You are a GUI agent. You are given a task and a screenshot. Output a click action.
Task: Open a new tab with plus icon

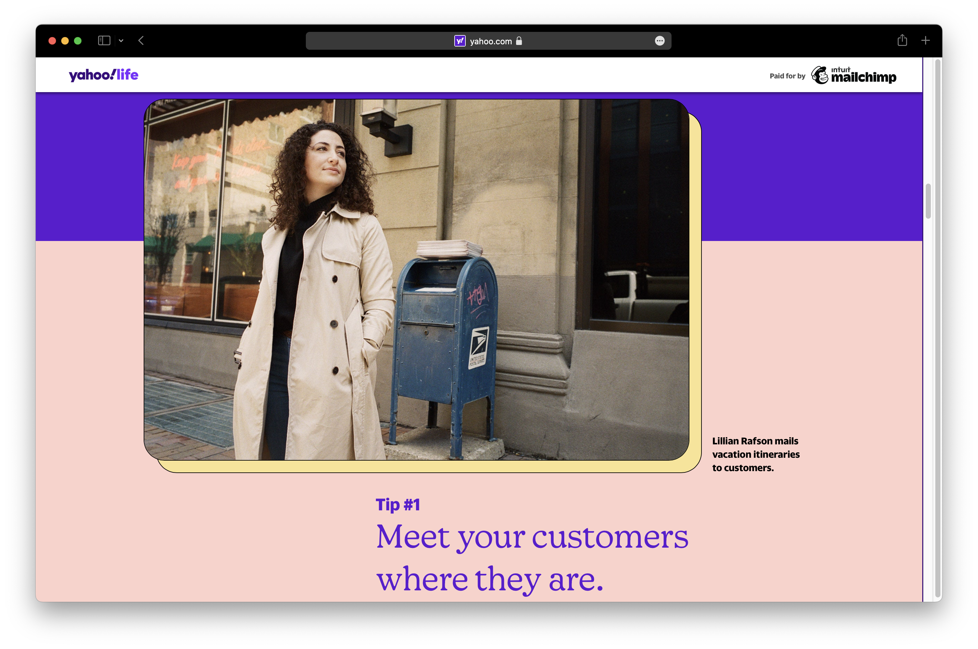[x=925, y=40]
